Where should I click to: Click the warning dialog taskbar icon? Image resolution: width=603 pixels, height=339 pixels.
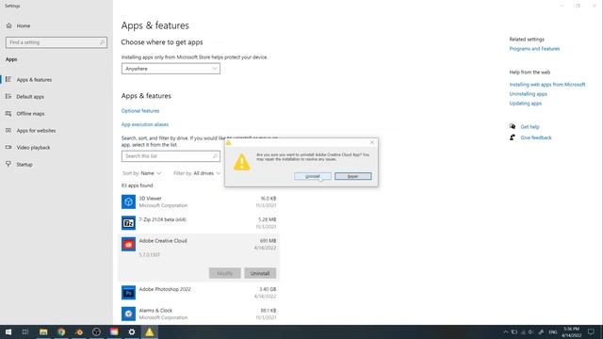click(149, 331)
